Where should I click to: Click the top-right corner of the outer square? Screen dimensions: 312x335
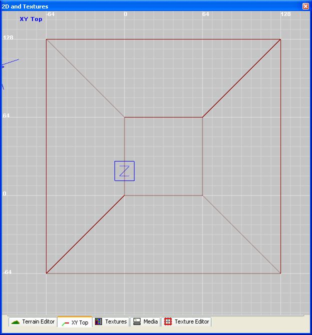coord(280,39)
